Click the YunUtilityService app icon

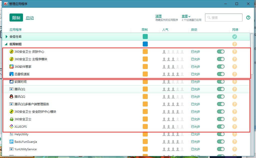(x=11, y=149)
